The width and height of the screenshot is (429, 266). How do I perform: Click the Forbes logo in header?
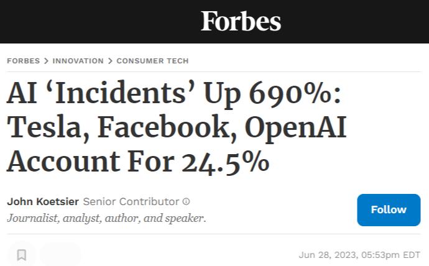(x=241, y=22)
